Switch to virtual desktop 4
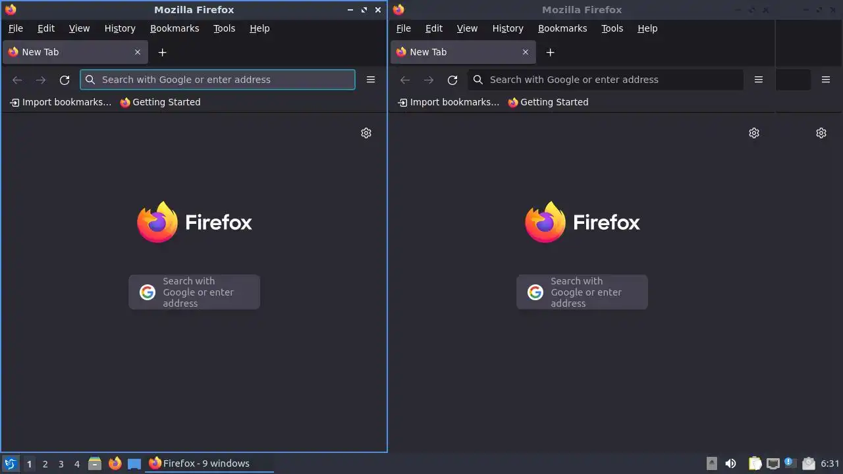 point(77,463)
